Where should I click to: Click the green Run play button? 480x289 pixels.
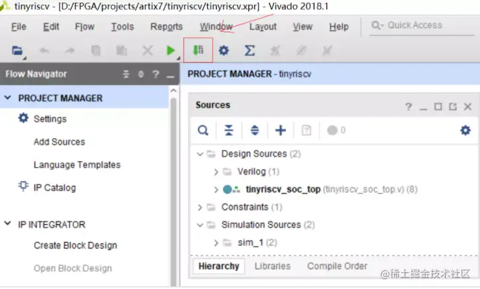click(170, 50)
